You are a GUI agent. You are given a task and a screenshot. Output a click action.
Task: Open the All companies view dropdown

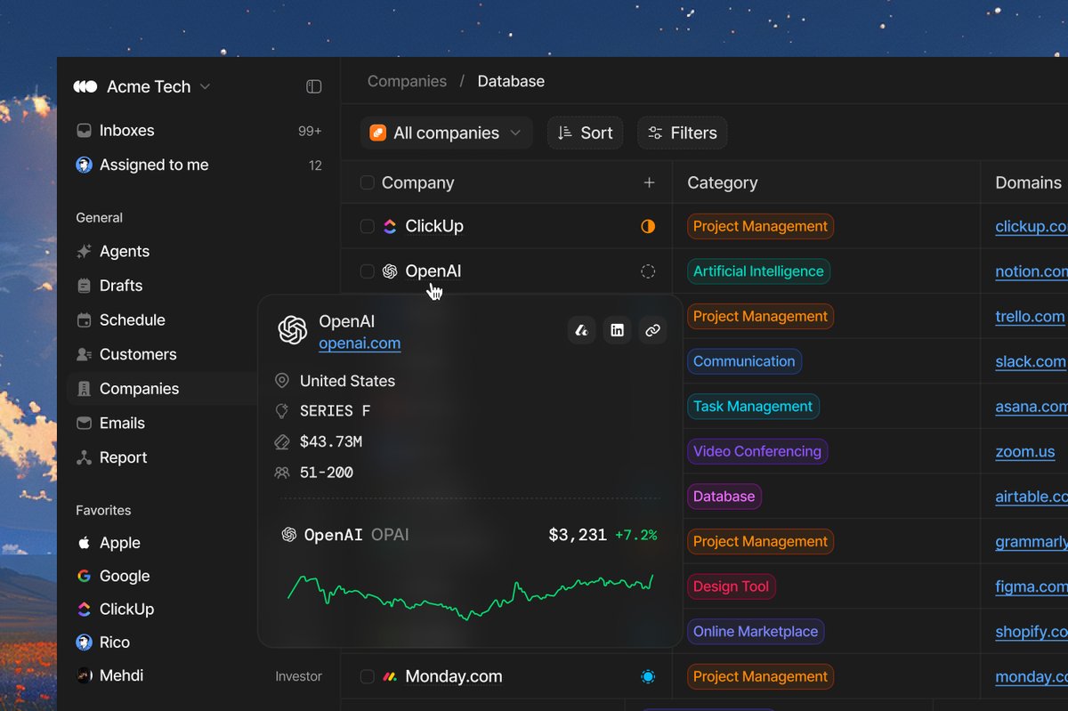tap(446, 133)
